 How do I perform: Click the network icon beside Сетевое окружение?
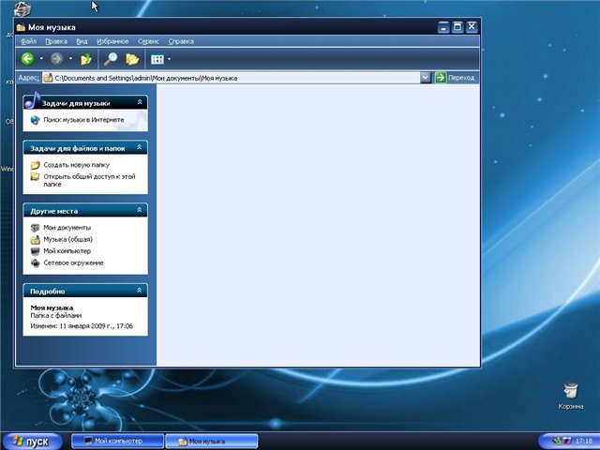click(35, 263)
